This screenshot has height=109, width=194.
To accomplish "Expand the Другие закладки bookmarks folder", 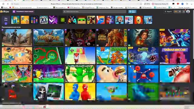I will click(x=185, y=8).
